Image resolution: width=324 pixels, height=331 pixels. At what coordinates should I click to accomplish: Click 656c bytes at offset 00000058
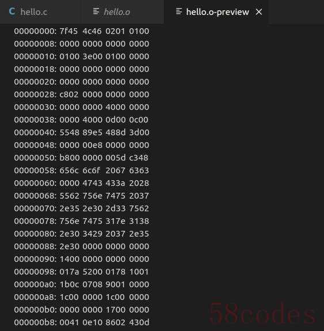(69, 170)
